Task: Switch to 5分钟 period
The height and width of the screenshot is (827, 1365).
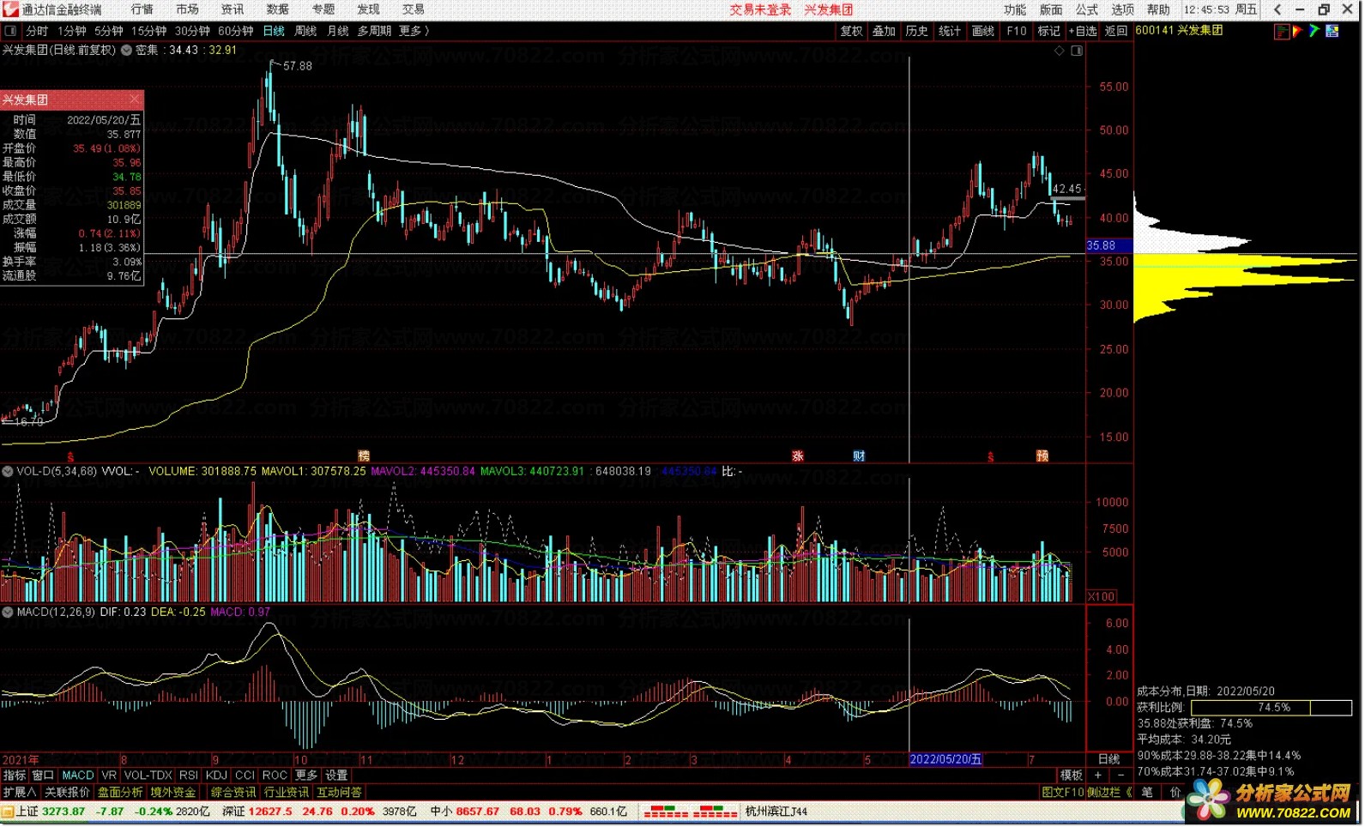Action: click(x=109, y=31)
